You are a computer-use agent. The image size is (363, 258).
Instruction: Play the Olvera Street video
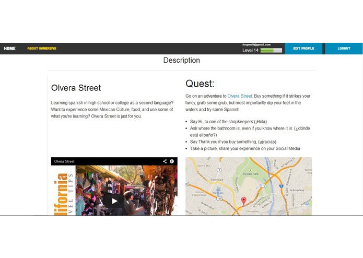[114, 201]
